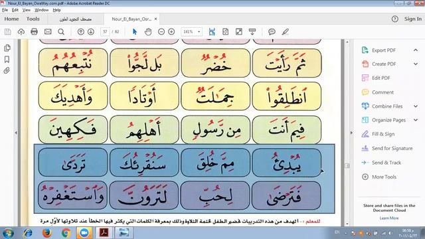Enter full screen mode icon
The image size is (425, 239).
pos(239,32)
